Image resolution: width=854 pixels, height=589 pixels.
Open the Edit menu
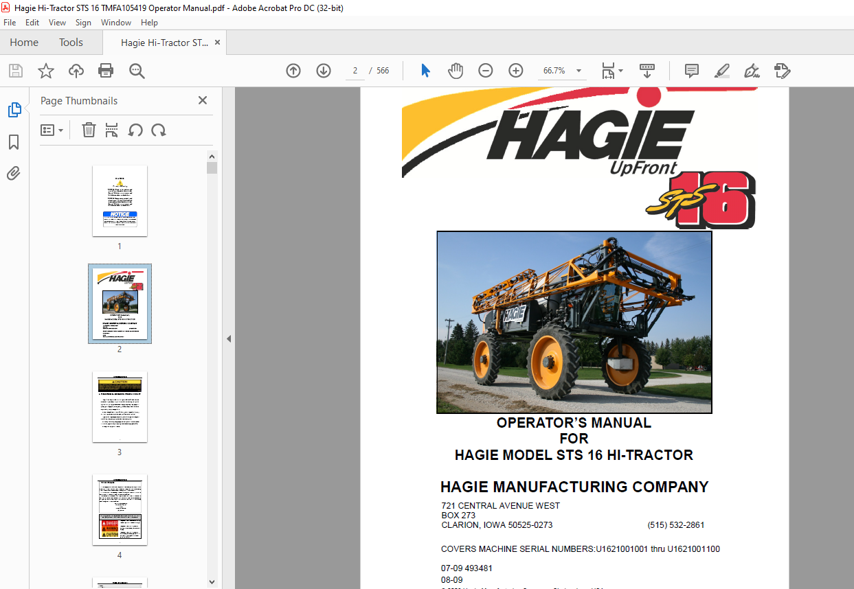point(32,23)
